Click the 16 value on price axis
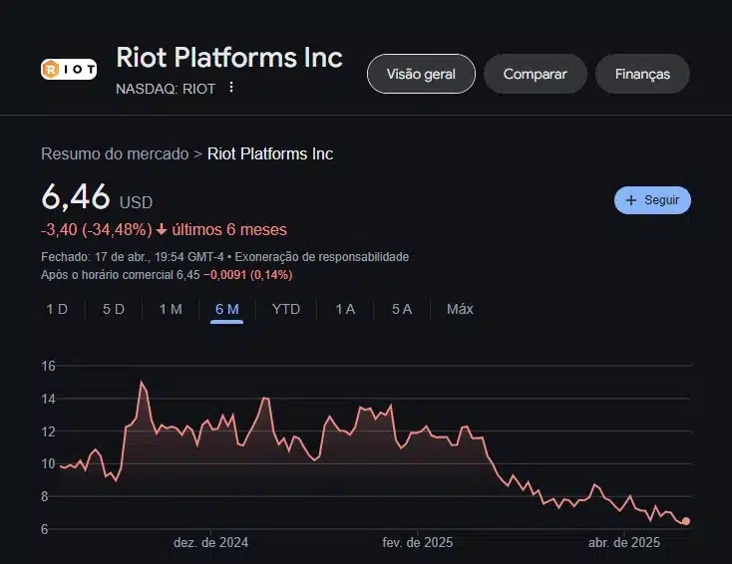The height and width of the screenshot is (564, 732). click(x=48, y=367)
